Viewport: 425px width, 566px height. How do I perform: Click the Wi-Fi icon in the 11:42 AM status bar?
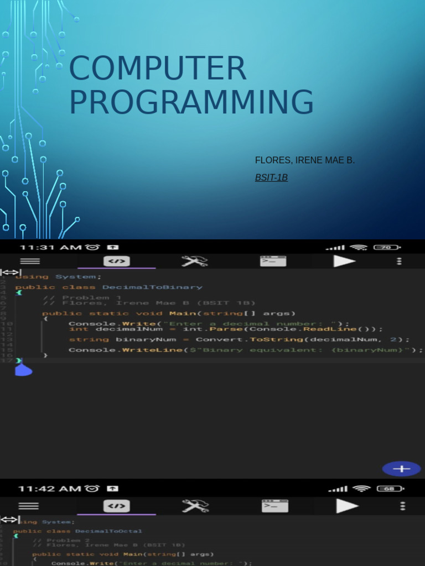coord(361,489)
